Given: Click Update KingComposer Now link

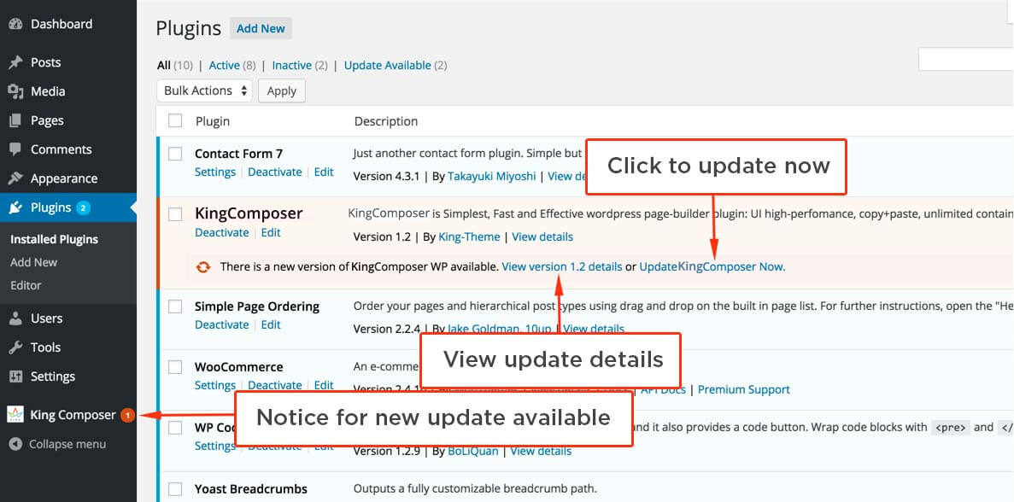Looking at the screenshot, I should click(712, 266).
